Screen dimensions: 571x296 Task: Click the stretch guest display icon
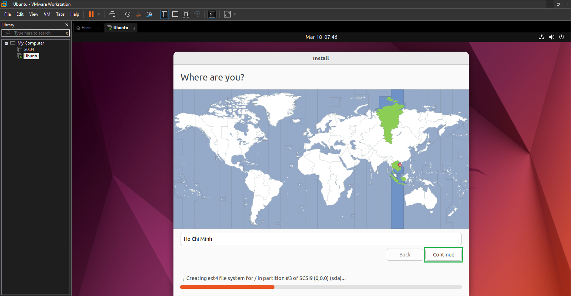pyautogui.click(x=227, y=14)
